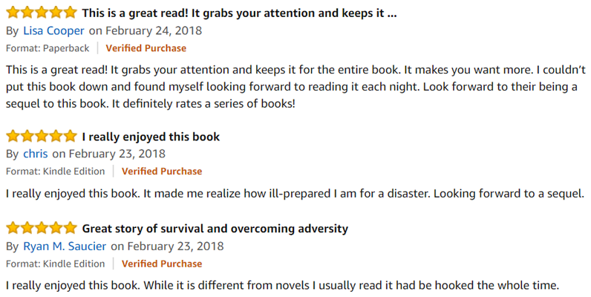The image size is (591, 297).
Task: Click Kindle Edition format on chris's review
Action: 56,172
